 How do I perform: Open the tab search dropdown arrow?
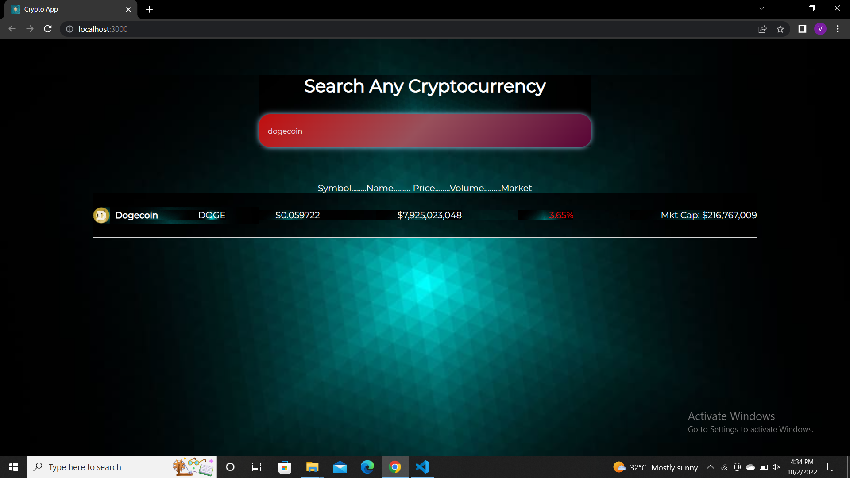click(x=761, y=8)
